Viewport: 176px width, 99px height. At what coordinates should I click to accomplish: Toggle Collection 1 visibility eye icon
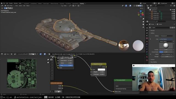[x=172, y=10]
